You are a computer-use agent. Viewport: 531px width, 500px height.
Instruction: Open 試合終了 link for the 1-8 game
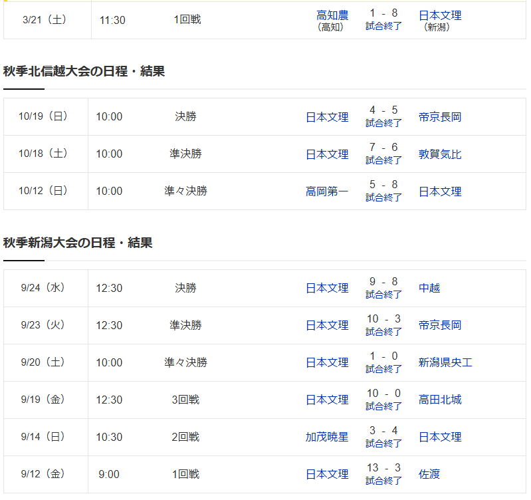pos(383,26)
